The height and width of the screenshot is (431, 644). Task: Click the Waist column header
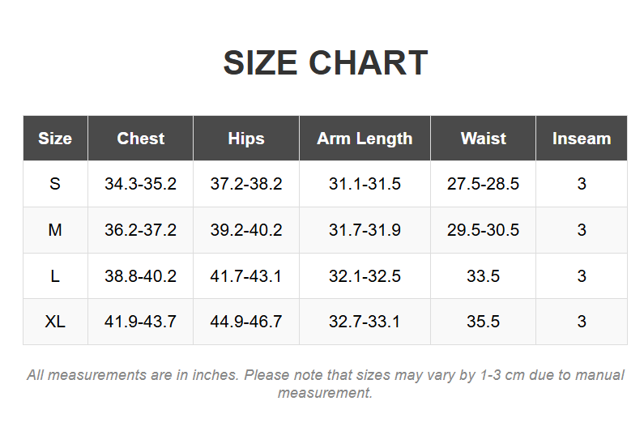[483, 139]
